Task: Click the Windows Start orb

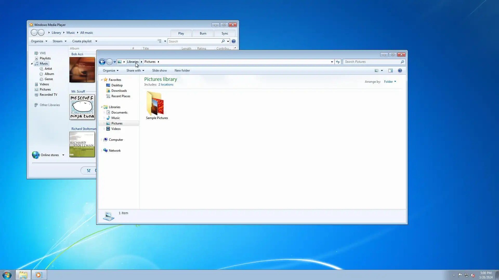Action: (x=7, y=275)
